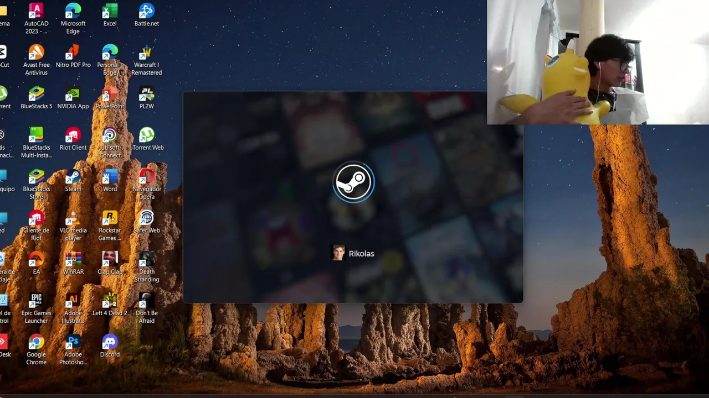Screen dimensions: 709x398
Task: Open the Left 4 Dead 2 shortcut
Action: [110, 305]
